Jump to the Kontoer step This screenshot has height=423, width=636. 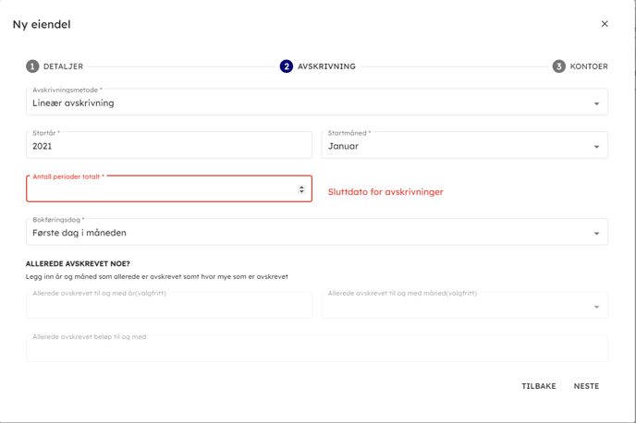[589, 66]
